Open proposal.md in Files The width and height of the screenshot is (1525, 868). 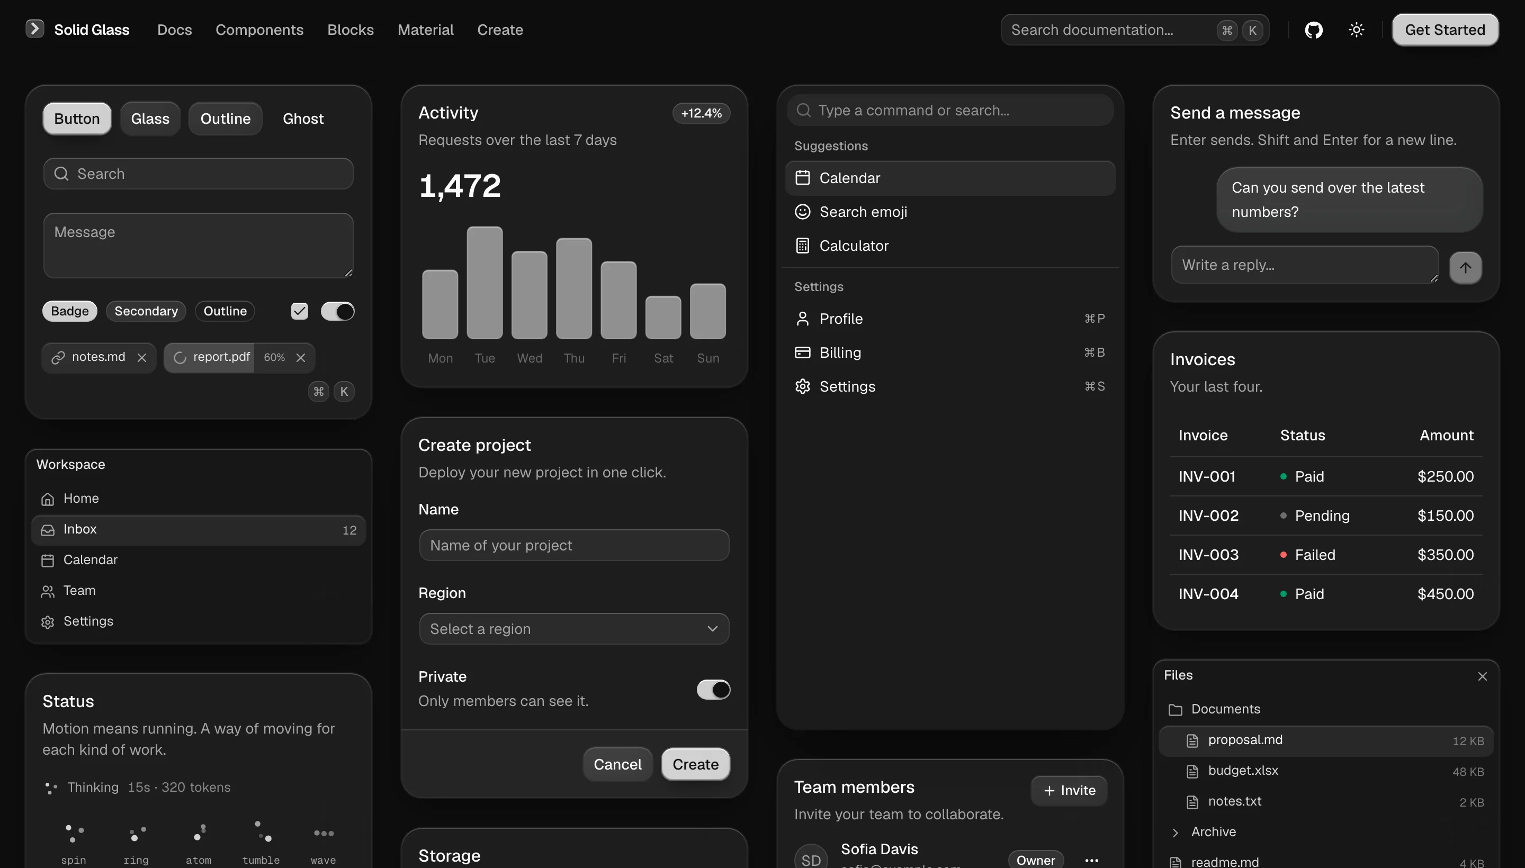point(1326,741)
